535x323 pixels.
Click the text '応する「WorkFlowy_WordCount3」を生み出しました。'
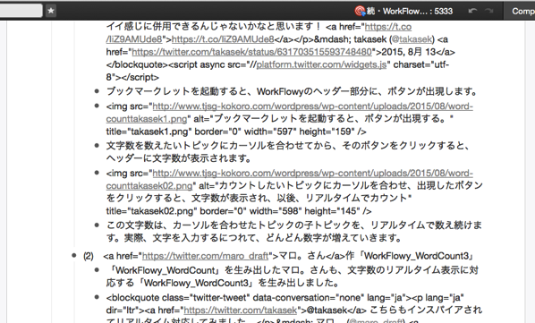tap(223, 283)
